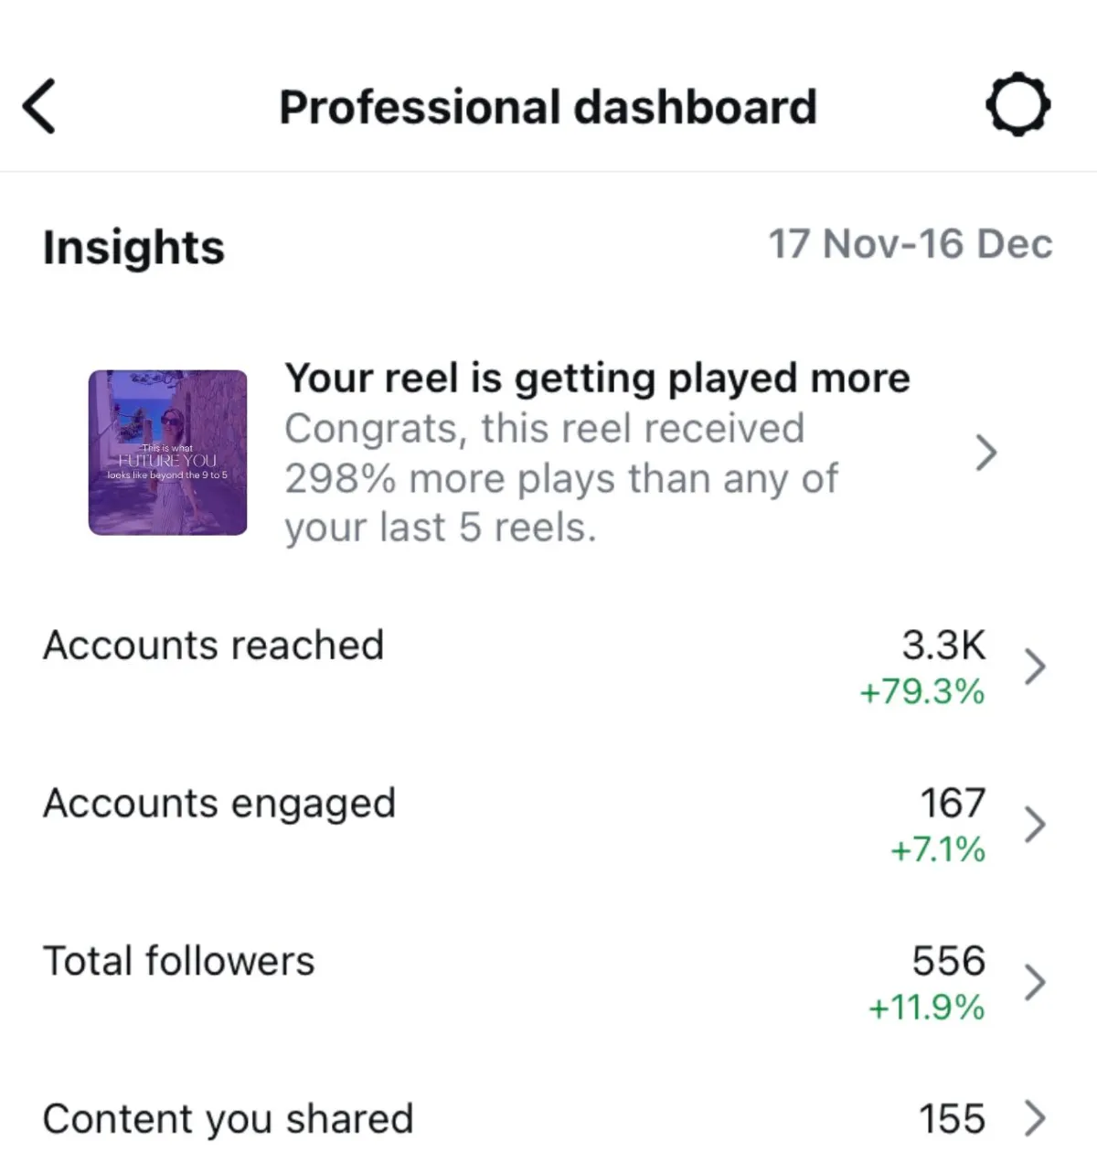This screenshot has height=1174, width=1097.
Task: Tap the Insights section heading
Action: coord(133,247)
